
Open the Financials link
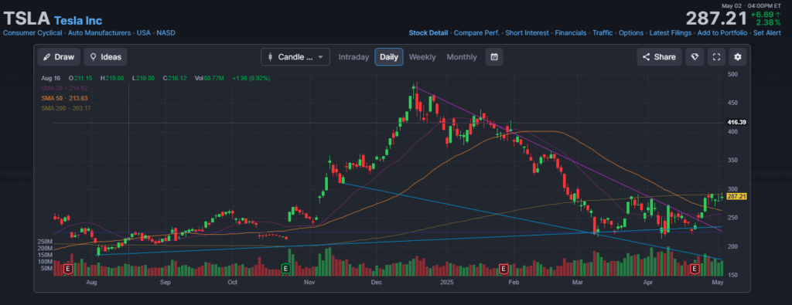(x=571, y=32)
